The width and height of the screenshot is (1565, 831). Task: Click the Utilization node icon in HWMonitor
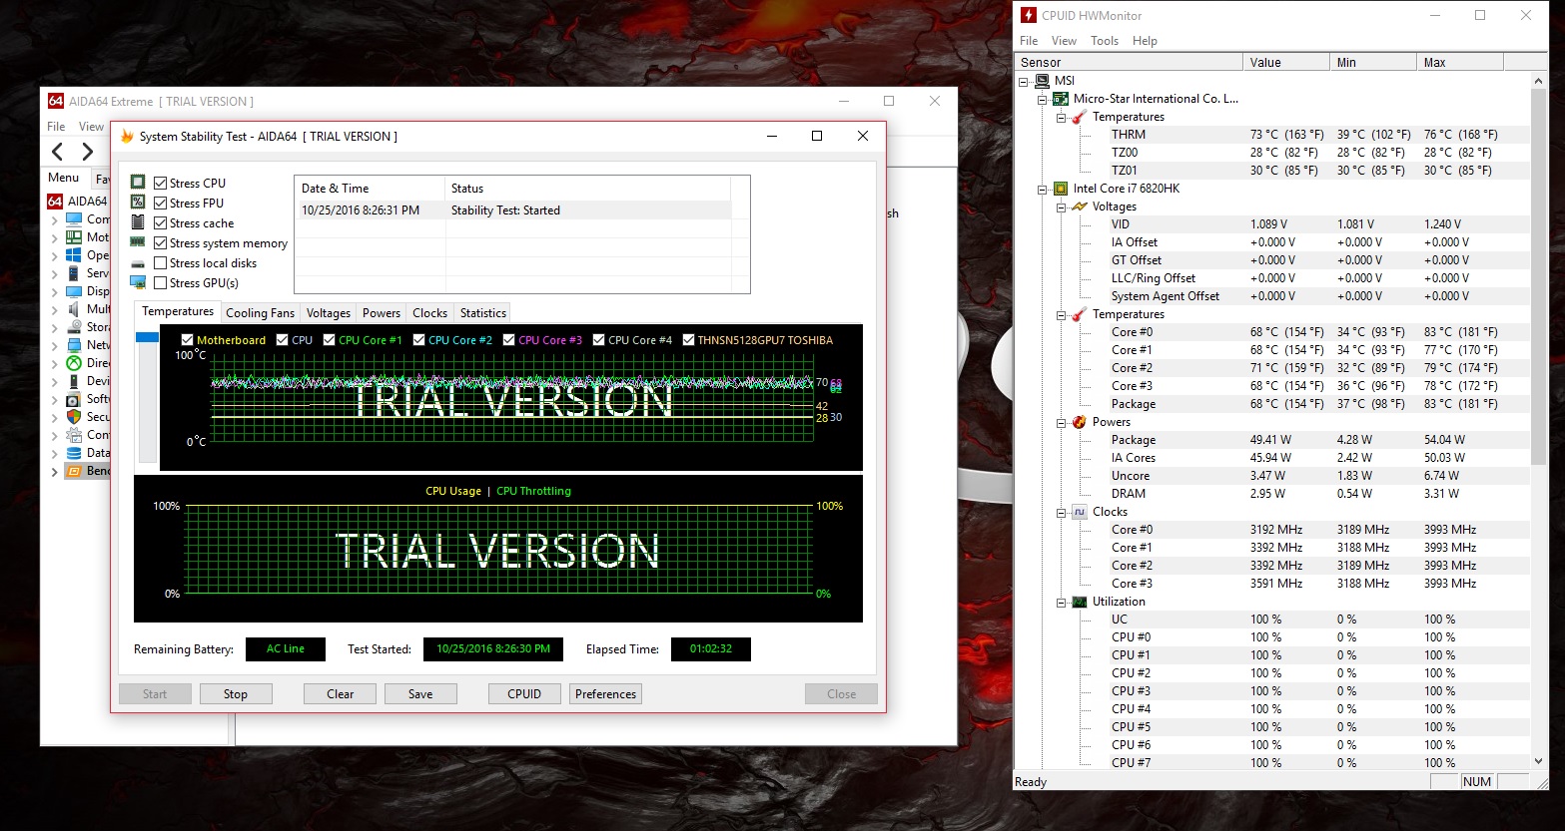point(1079,602)
